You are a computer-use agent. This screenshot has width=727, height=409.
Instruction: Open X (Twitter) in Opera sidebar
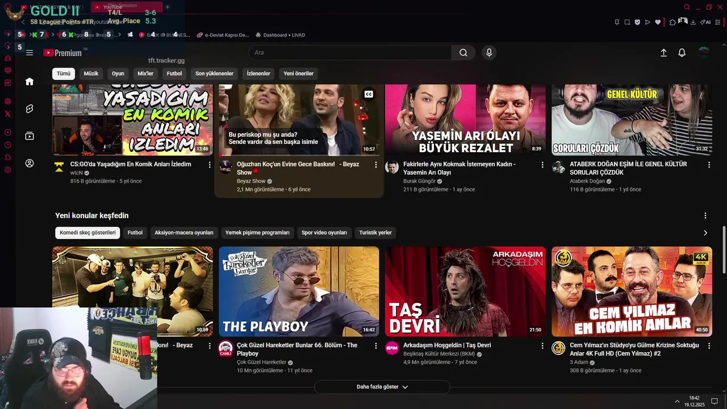(8, 114)
